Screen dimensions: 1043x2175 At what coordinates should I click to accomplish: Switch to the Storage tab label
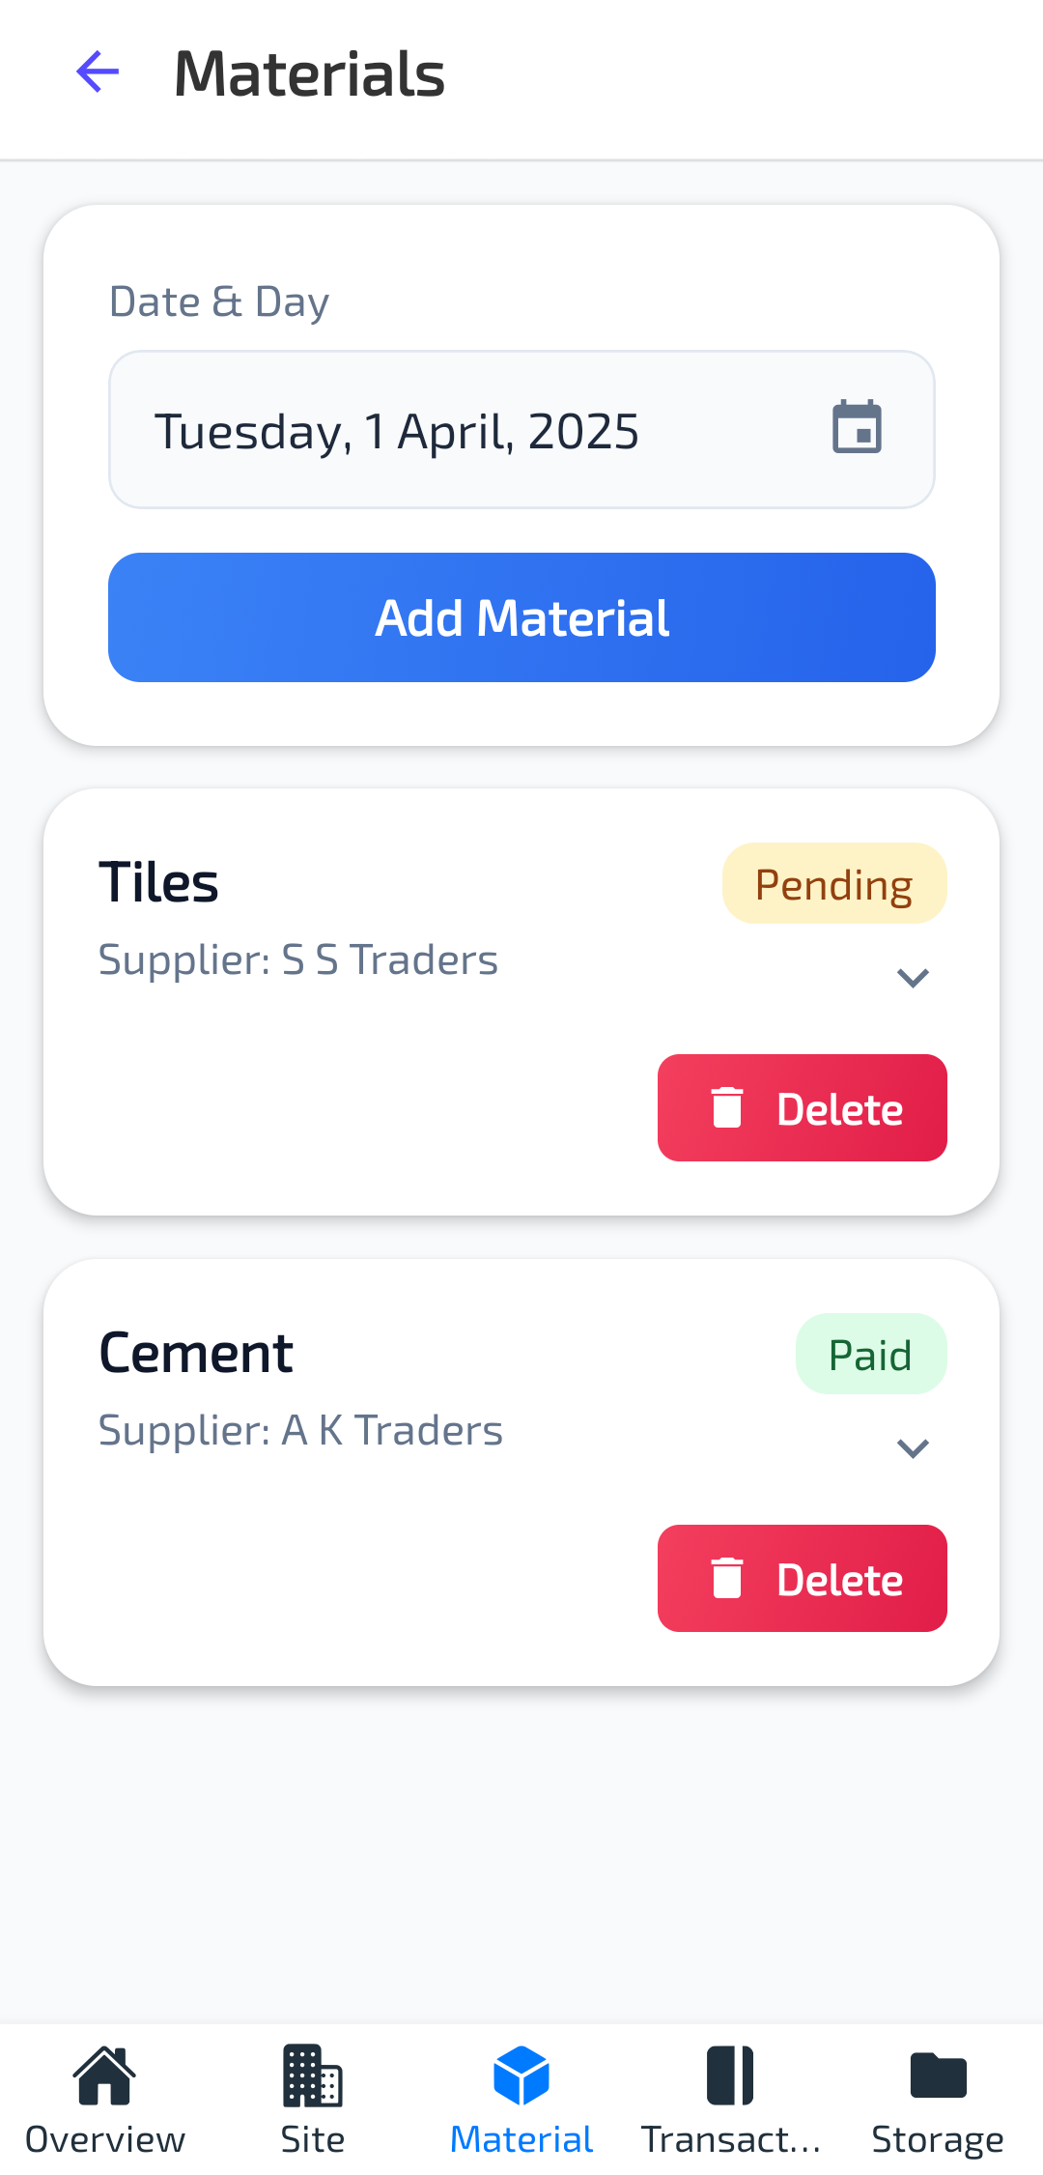(938, 2140)
